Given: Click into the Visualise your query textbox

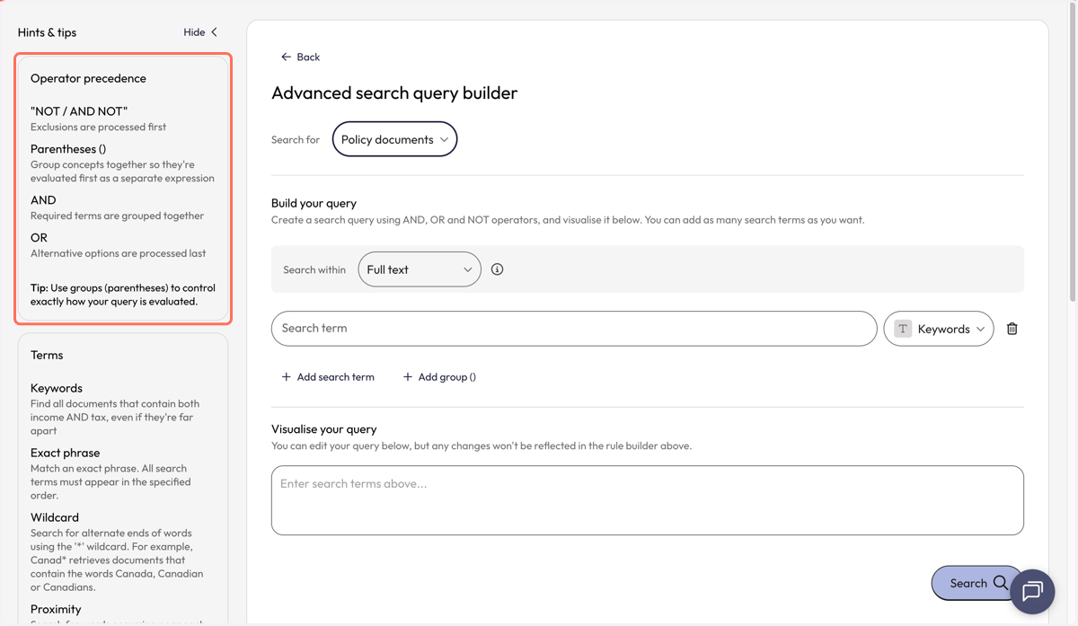Looking at the screenshot, I should [648, 500].
